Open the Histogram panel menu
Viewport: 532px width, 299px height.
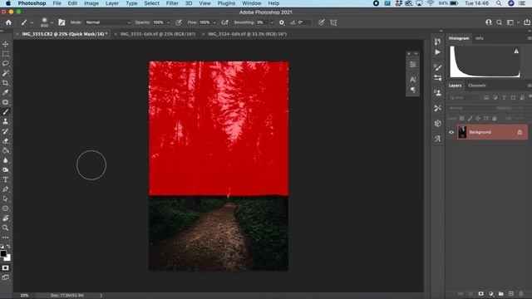(530, 38)
